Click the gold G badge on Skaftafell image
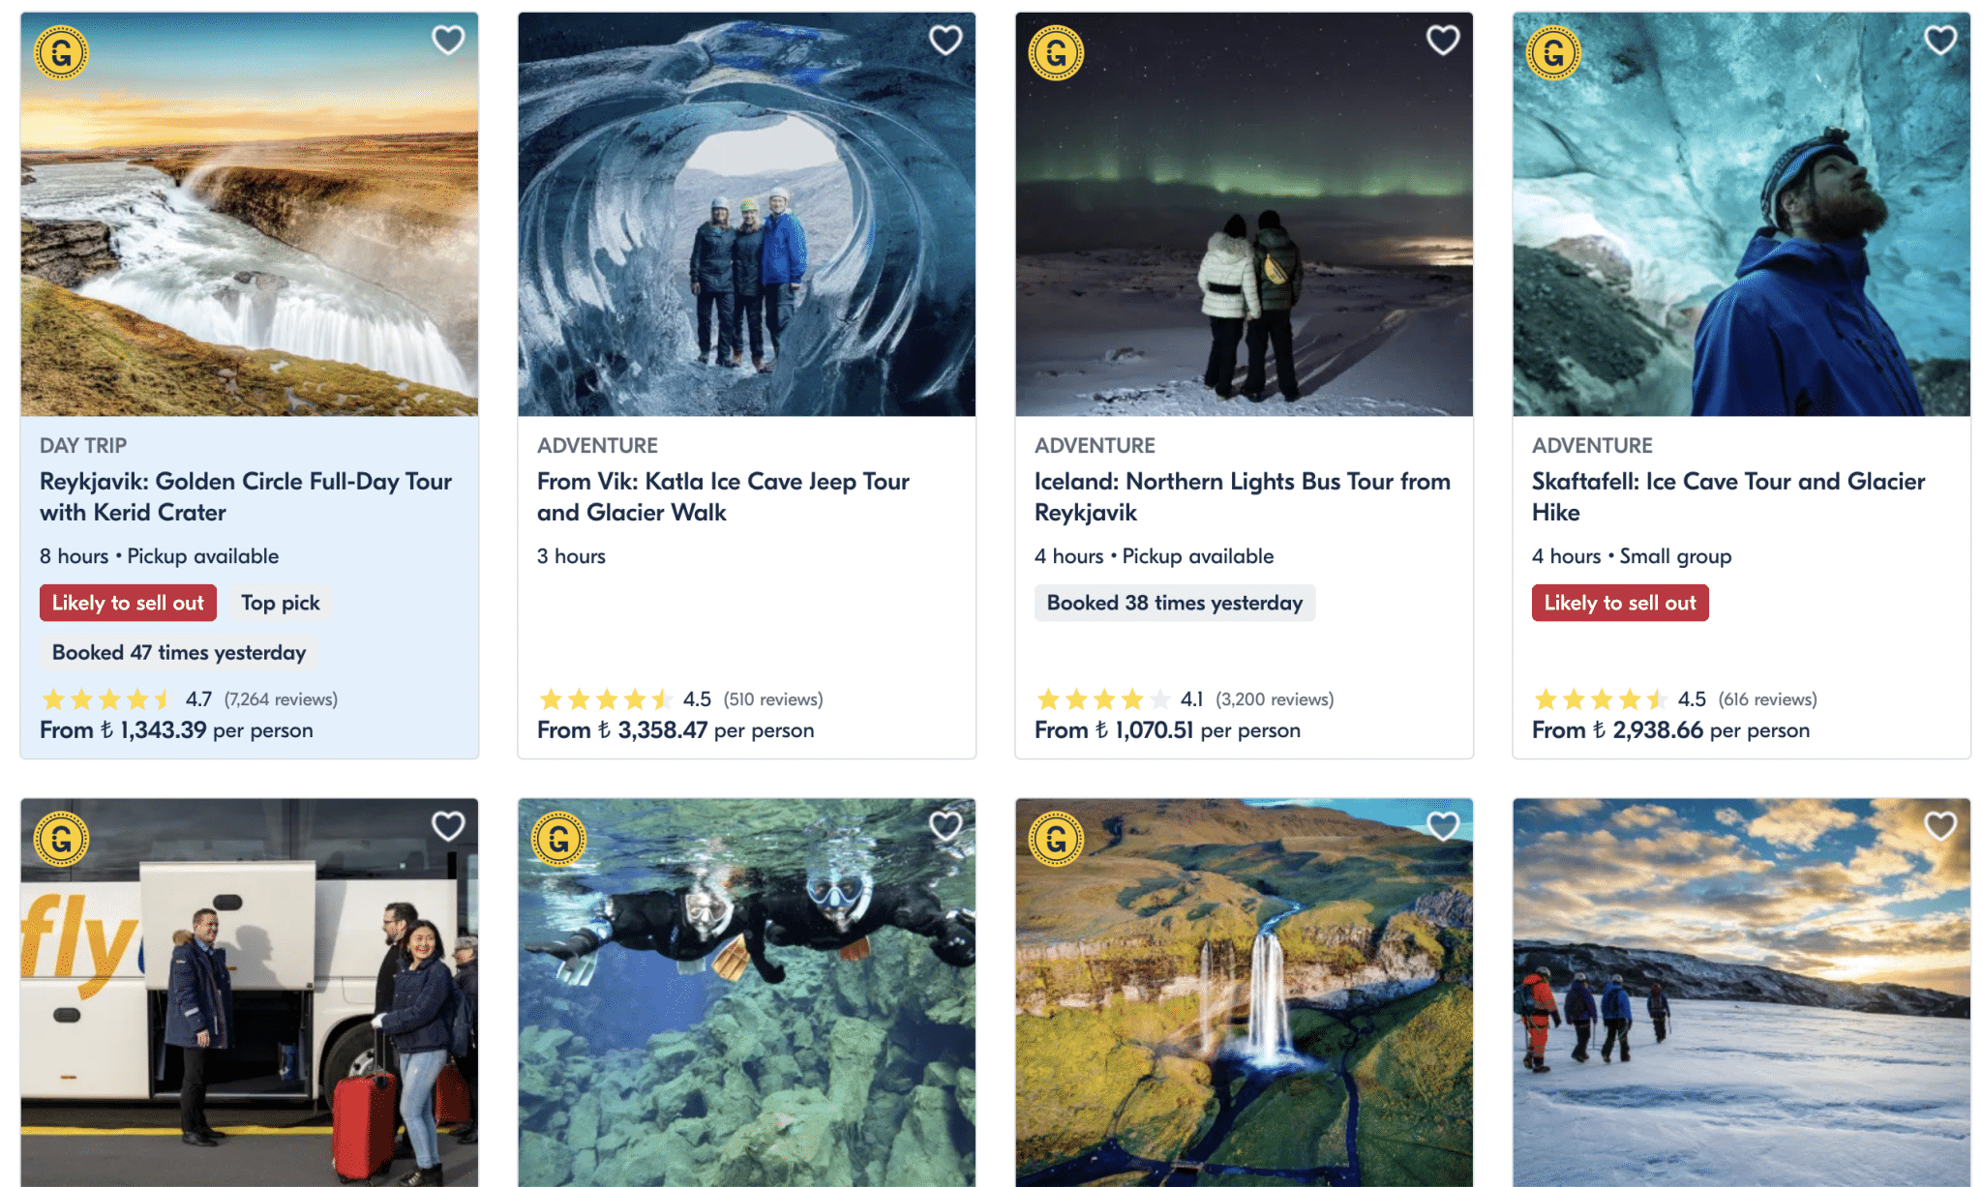 [1553, 52]
